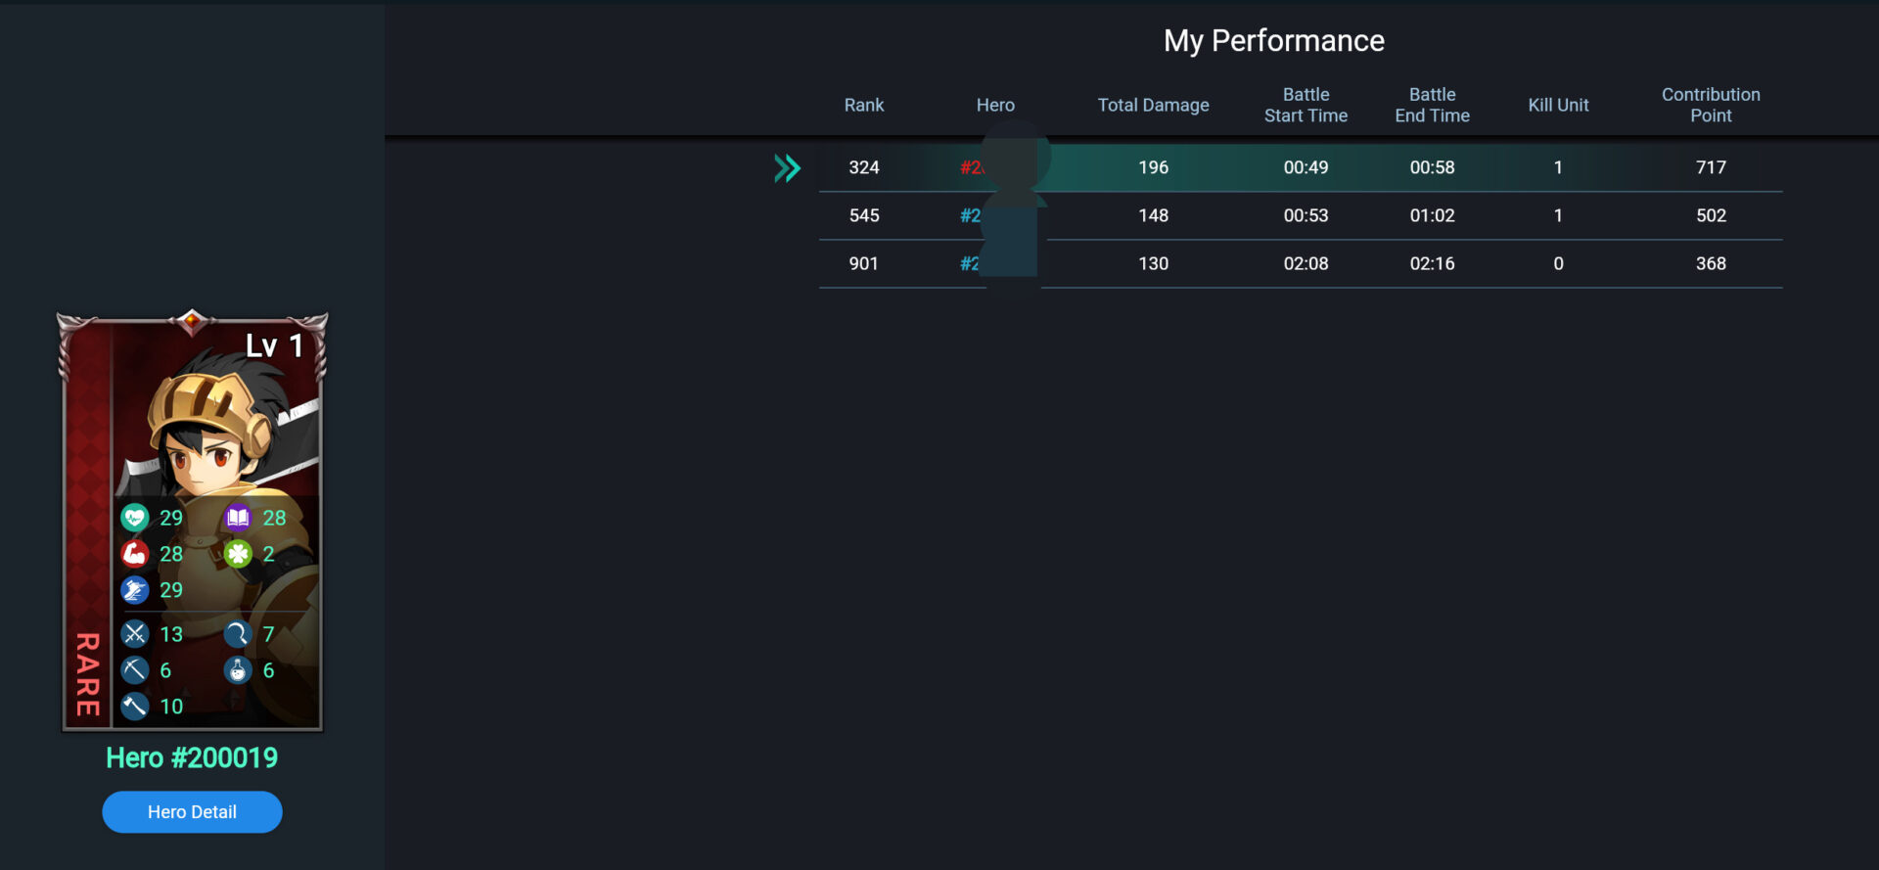This screenshot has width=1879, height=870.
Task: Click the Lv 1 level label
Action: (x=274, y=345)
